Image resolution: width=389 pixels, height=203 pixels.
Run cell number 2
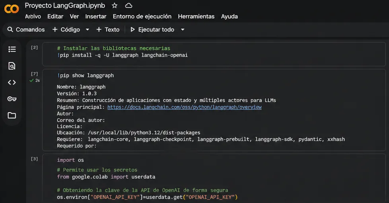pos(34,47)
